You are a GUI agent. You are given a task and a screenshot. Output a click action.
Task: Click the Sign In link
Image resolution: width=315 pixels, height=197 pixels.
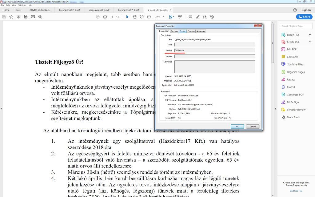coord(306,10)
